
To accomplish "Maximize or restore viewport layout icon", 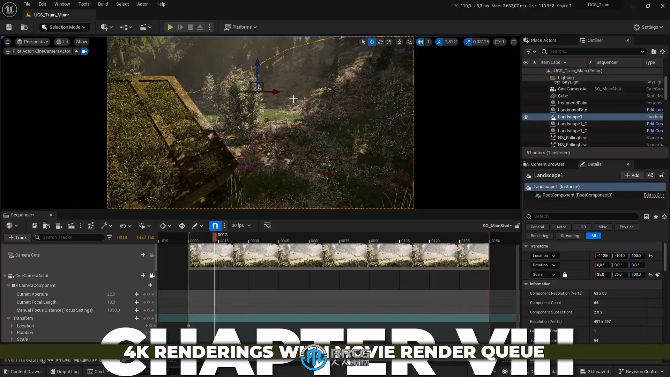I will [x=514, y=42].
